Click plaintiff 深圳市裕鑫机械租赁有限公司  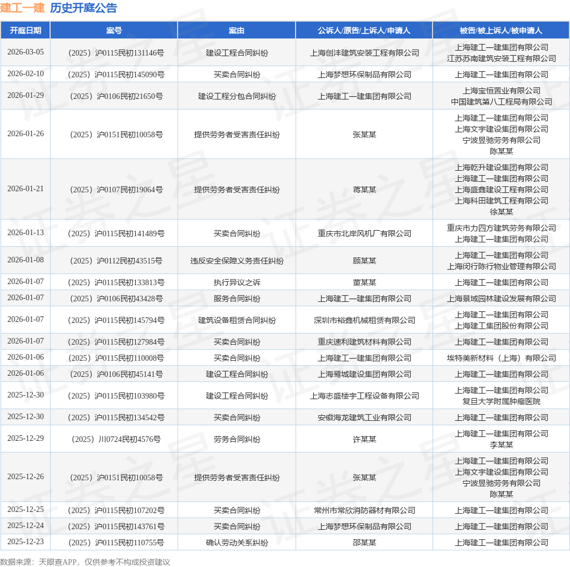pyautogui.click(x=364, y=321)
